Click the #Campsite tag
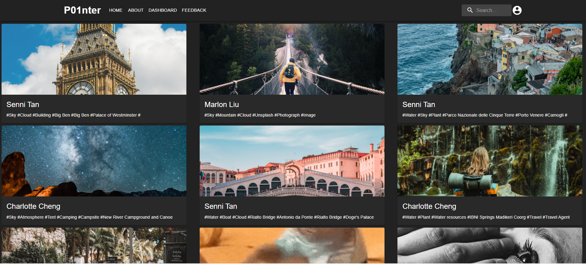 coord(89,217)
